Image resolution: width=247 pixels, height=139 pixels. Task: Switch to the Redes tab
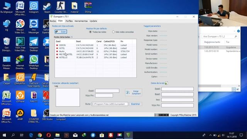click(53, 21)
